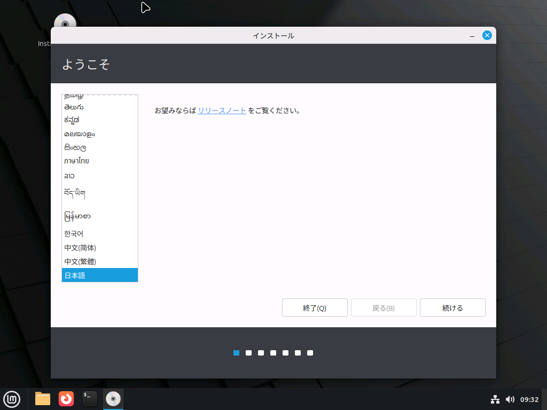Viewport: 547px width, 410px height.
Task: Launch Firefox from the taskbar
Action: point(66,399)
